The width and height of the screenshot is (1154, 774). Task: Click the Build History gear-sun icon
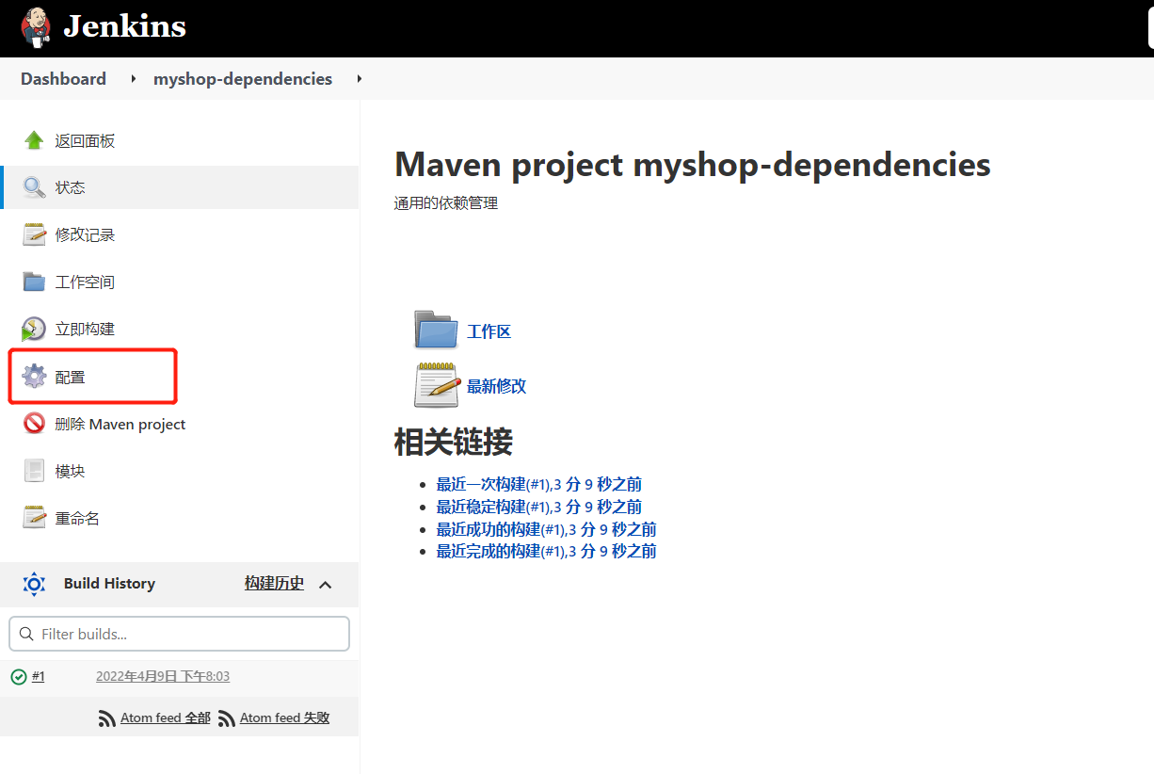pos(34,584)
